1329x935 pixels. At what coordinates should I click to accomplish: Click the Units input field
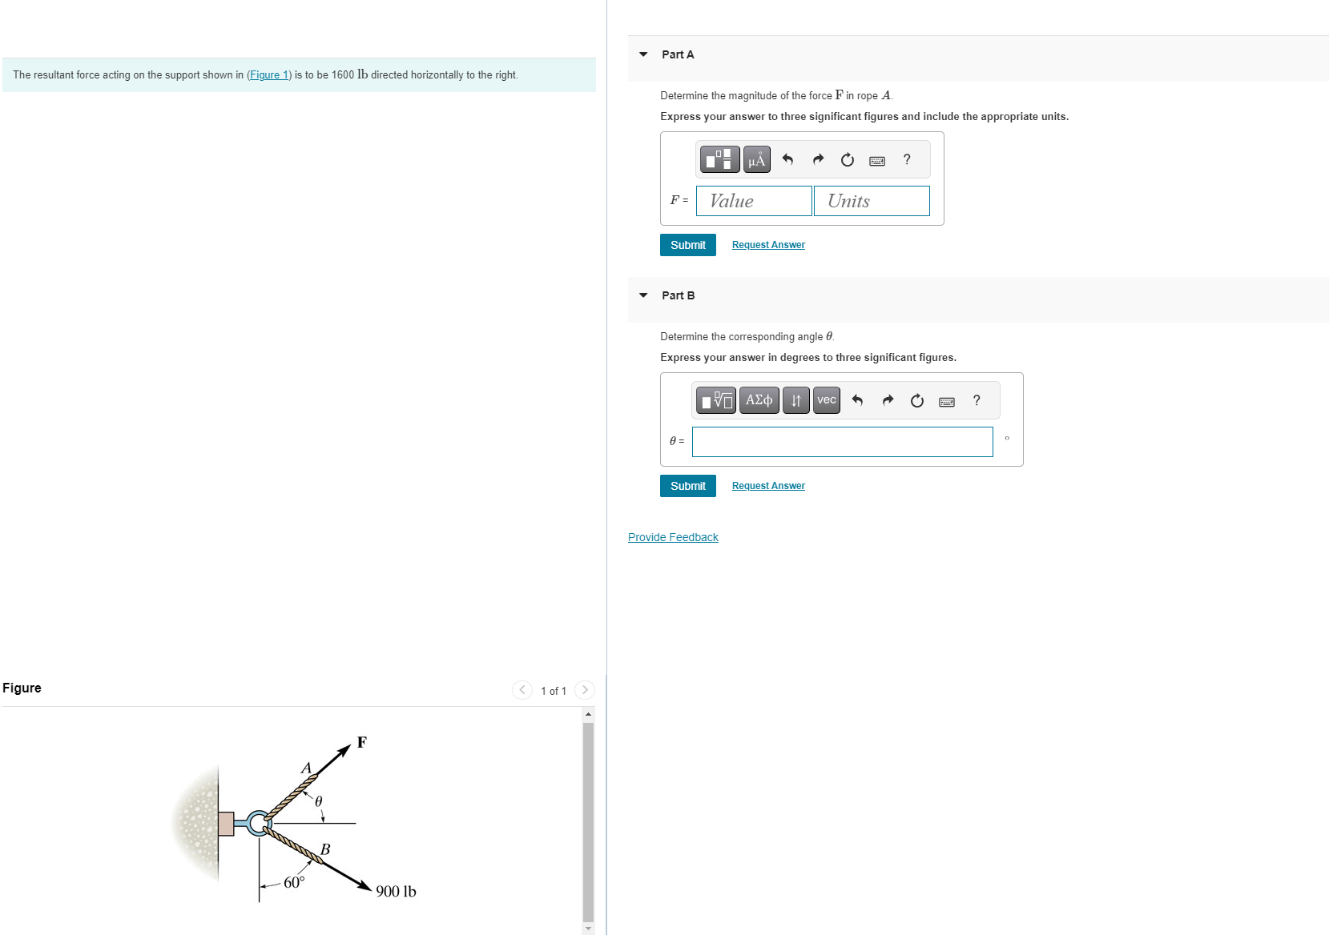[x=871, y=201]
